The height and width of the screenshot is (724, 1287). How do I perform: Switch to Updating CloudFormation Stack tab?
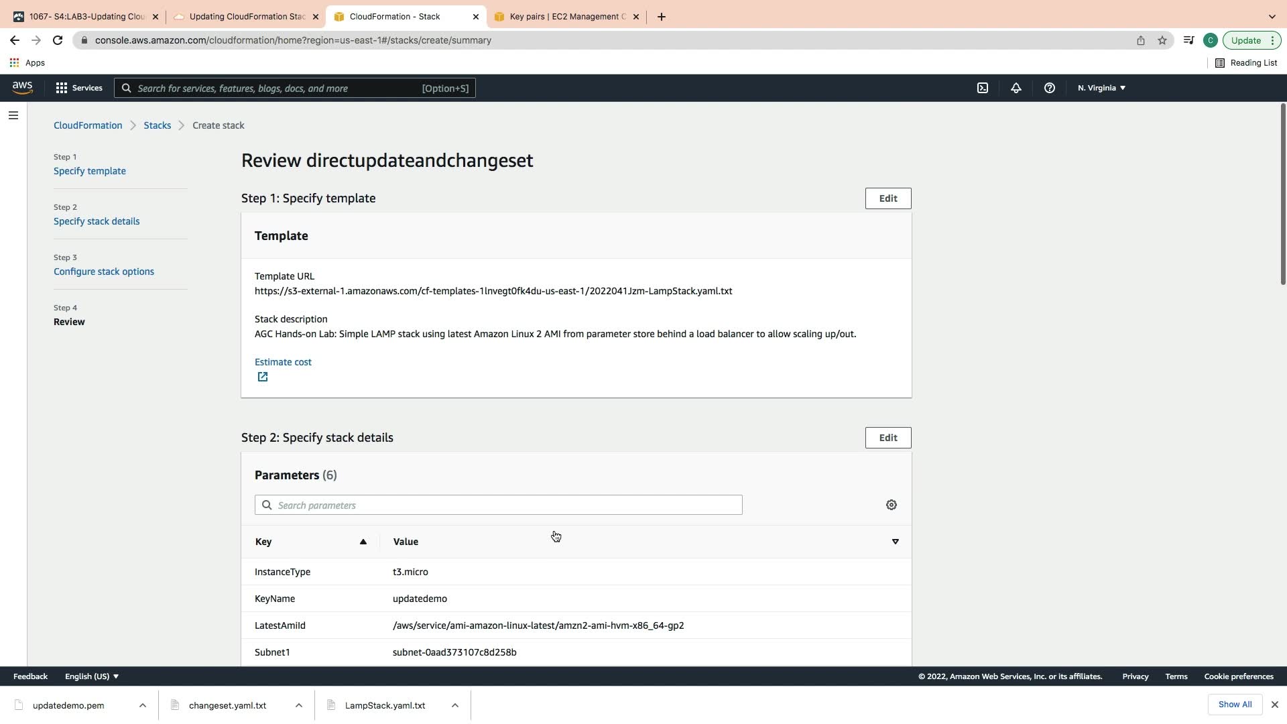coord(247,17)
